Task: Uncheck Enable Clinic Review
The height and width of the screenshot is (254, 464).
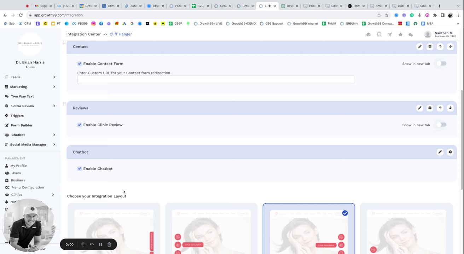Action: (x=80, y=125)
